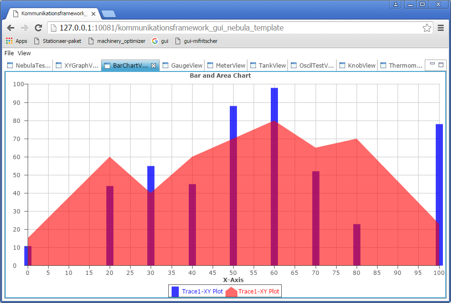Open the Apps shortcut in bookmarks bar
This screenshot has height=303, width=451.
16,41
